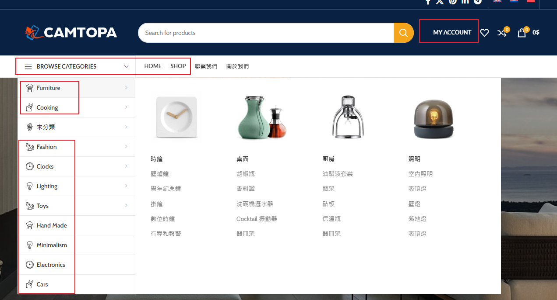
Task: Click the Camtopa logo
Action: tap(71, 32)
